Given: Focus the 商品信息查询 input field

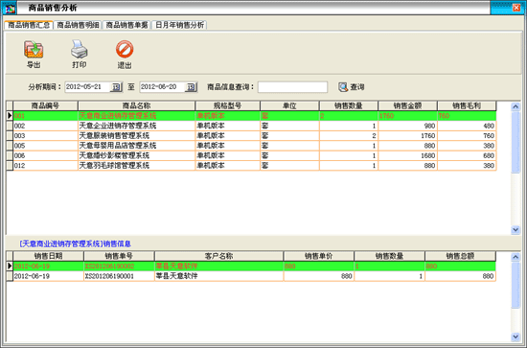Looking at the screenshot, I should 292,87.
